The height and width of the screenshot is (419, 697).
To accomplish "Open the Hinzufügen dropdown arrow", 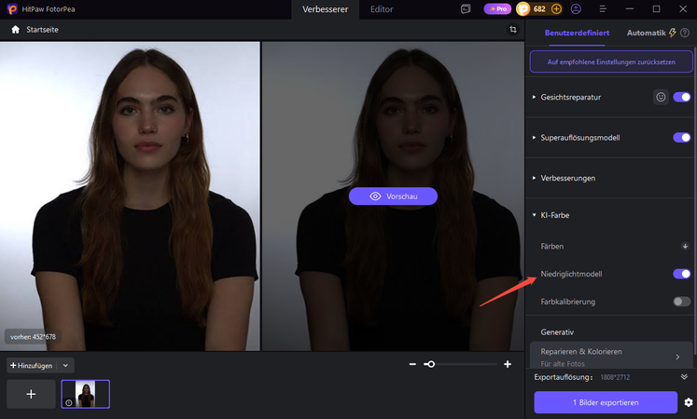I will coord(65,365).
